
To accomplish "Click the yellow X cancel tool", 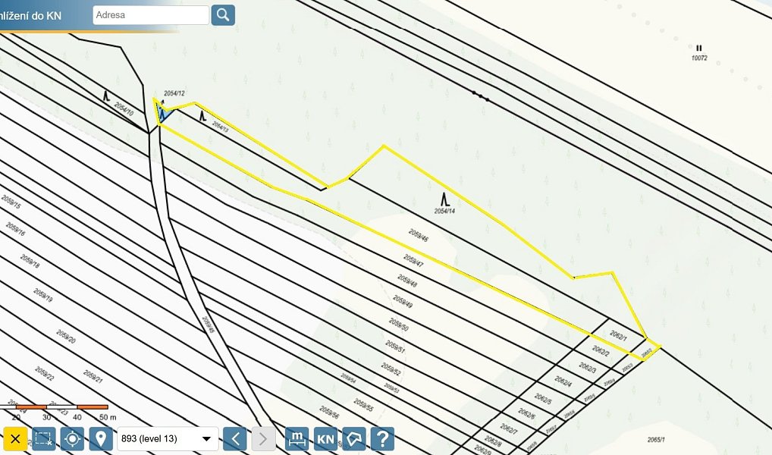I will [15, 438].
